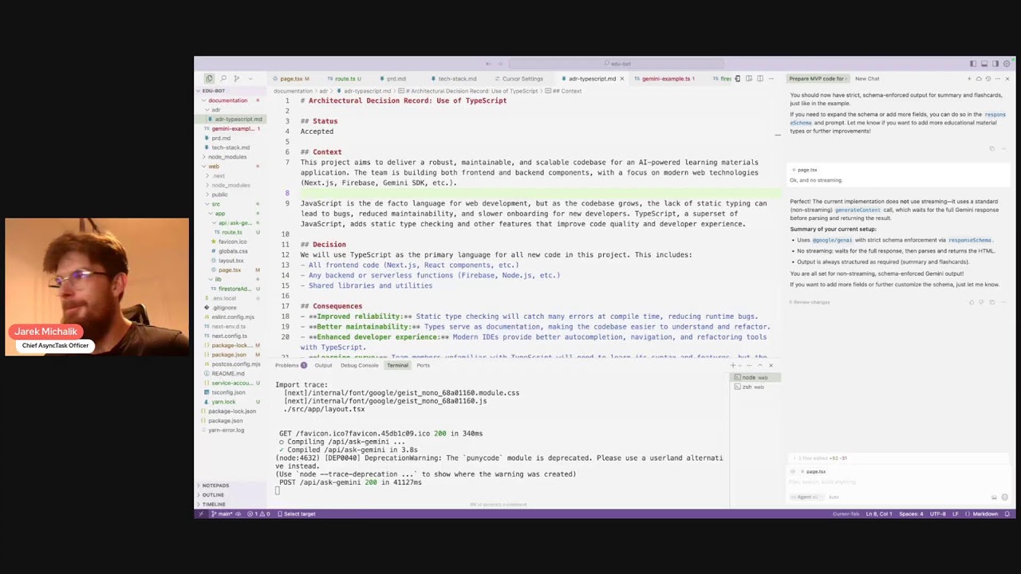Open tech-stack.md in file tree
This screenshot has width=1021, height=574.
[231, 147]
